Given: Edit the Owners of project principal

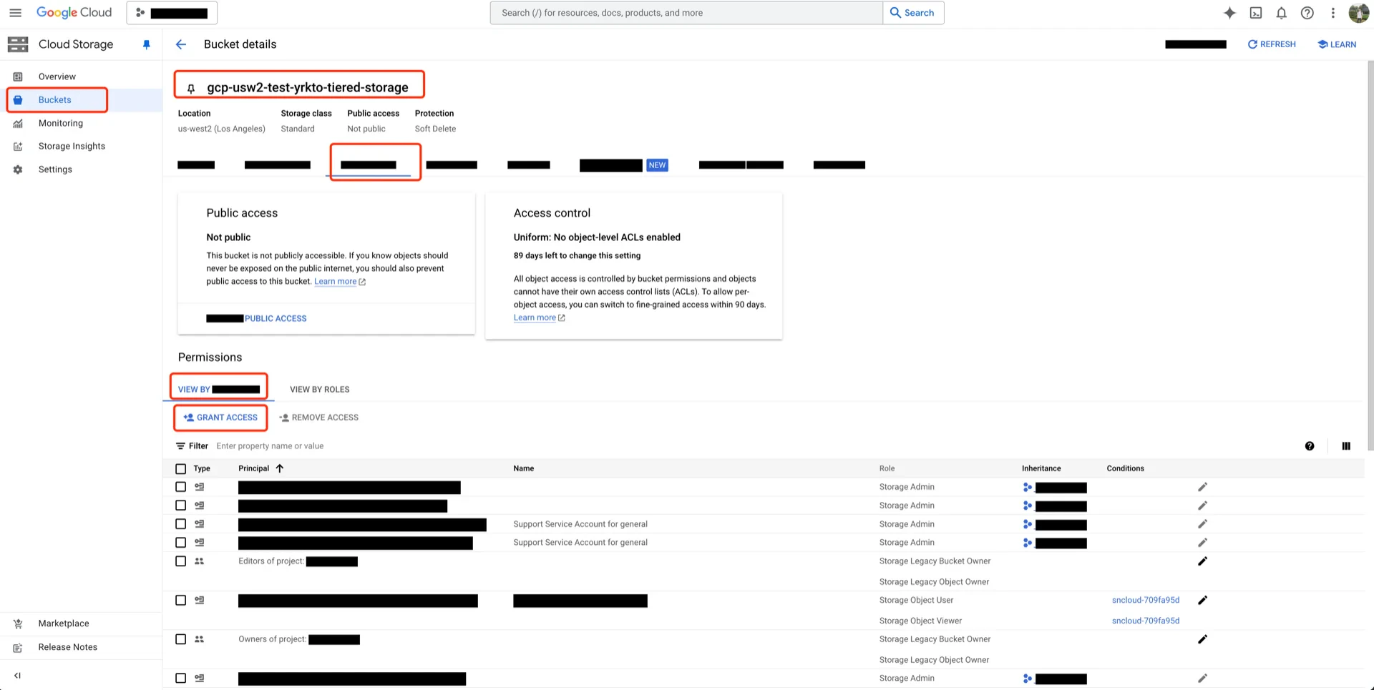Looking at the screenshot, I should (x=1202, y=639).
